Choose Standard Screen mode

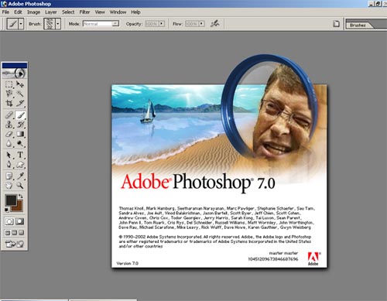pos(8,233)
